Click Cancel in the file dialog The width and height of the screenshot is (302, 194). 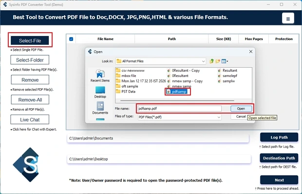(x=239, y=116)
